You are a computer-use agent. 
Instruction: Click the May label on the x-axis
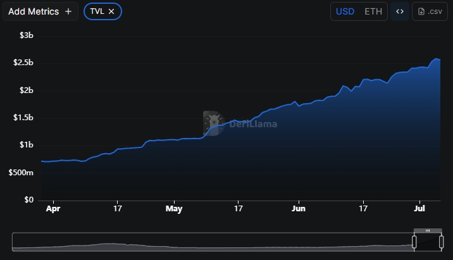pos(173,207)
